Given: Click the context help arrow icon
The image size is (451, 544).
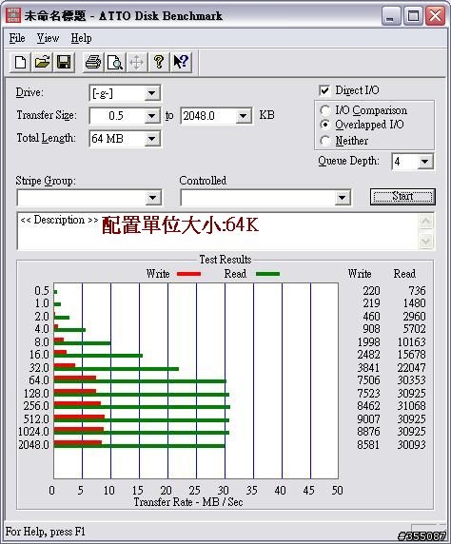Looking at the screenshot, I should [181, 63].
